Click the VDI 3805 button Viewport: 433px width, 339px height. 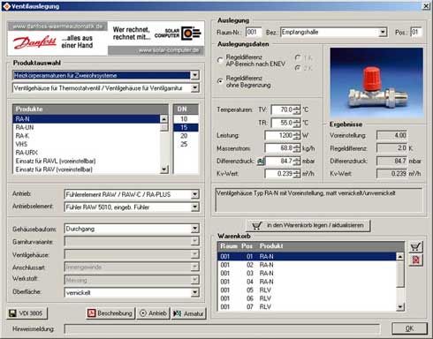pos(27,313)
